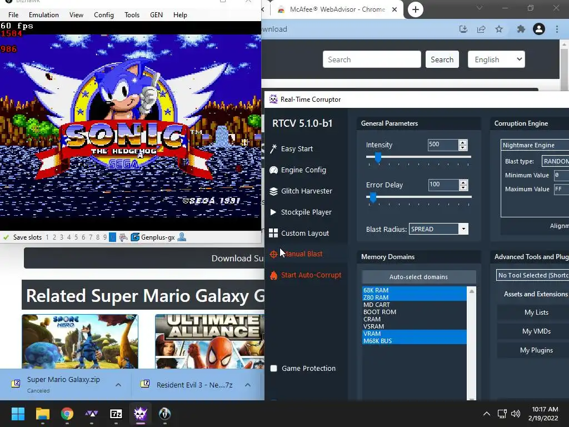Screen dimensions: 569x427
Task: Open BizHawk Config menu
Action: pyautogui.click(x=104, y=15)
